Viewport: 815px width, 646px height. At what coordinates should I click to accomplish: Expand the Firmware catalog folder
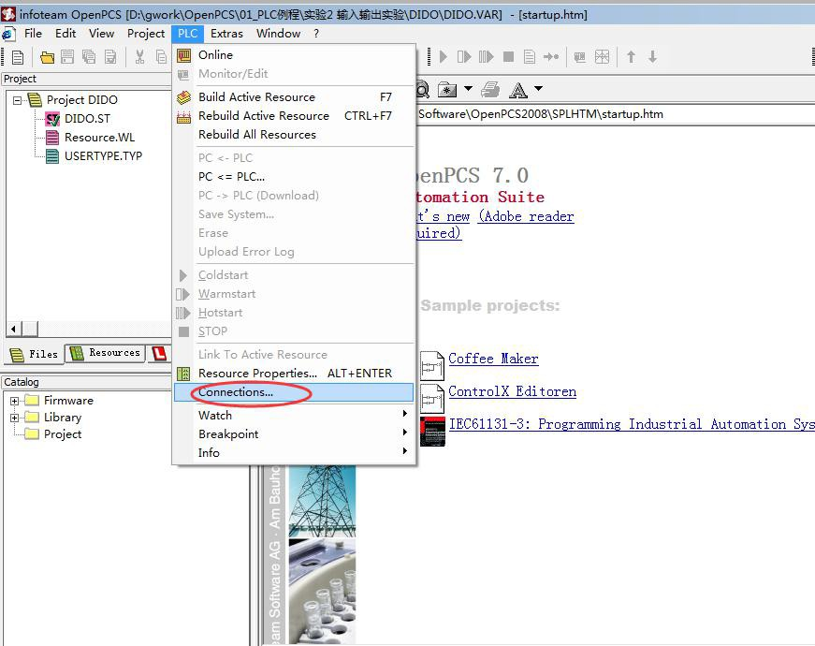(15, 401)
